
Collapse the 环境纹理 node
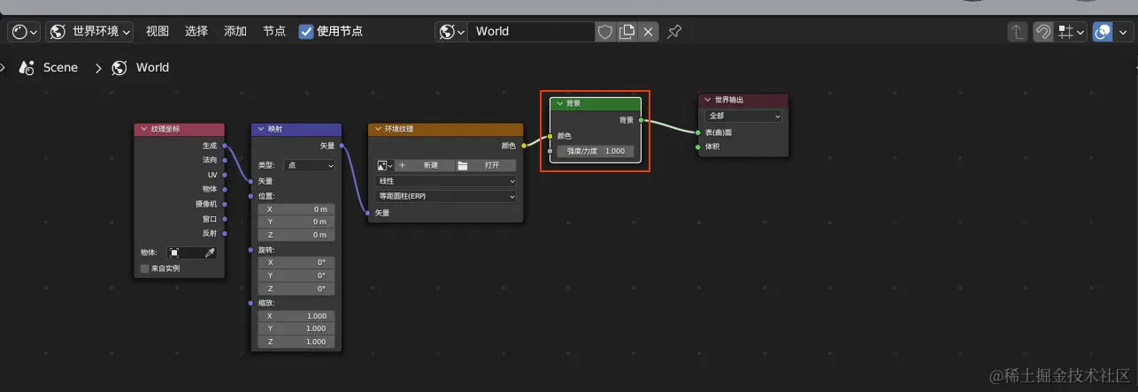click(x=377, y=129)
